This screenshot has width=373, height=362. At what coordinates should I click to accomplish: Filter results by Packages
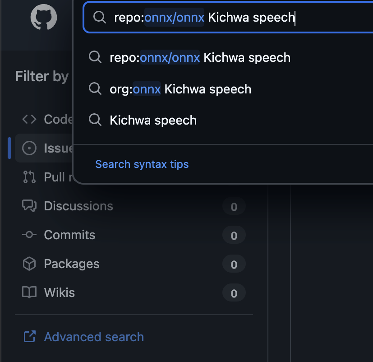pos(71,264)
